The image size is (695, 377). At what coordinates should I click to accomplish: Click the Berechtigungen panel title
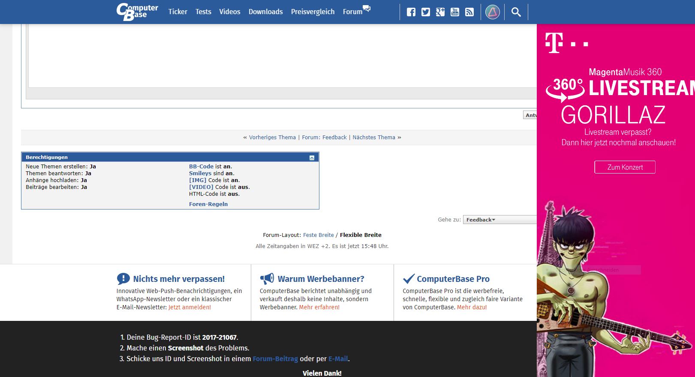point(47,157)
